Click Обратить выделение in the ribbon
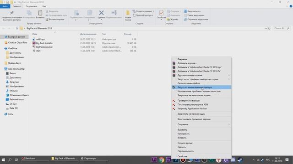This screenshot has height=164, width=293. click(x=196, y=19)
